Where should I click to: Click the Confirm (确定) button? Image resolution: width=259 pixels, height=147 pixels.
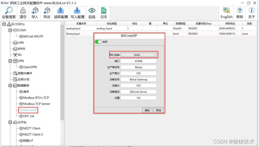[147, 110]
